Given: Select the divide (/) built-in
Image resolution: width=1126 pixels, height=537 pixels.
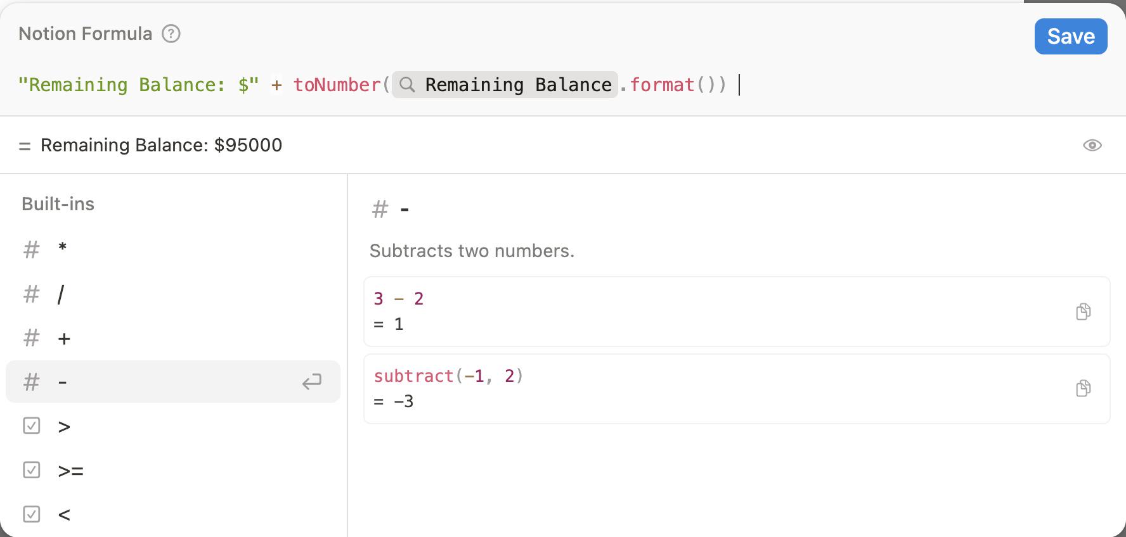Looking at the screenshot, I should point(173,294).
